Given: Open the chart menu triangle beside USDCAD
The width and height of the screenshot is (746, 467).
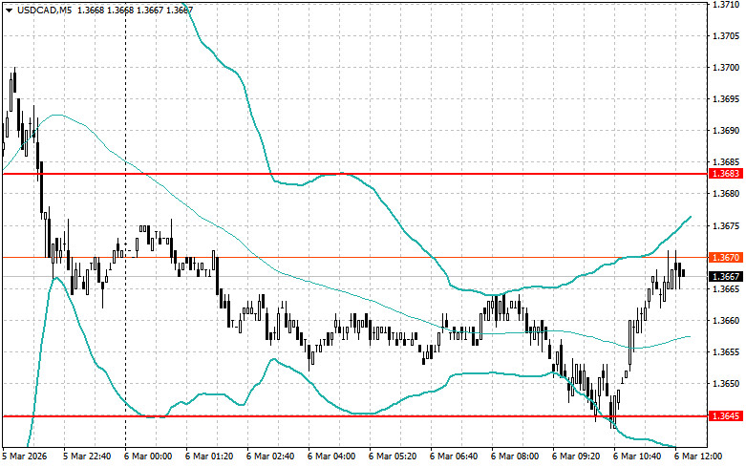Looking at the screenshot, I should [x=9, y=11].
